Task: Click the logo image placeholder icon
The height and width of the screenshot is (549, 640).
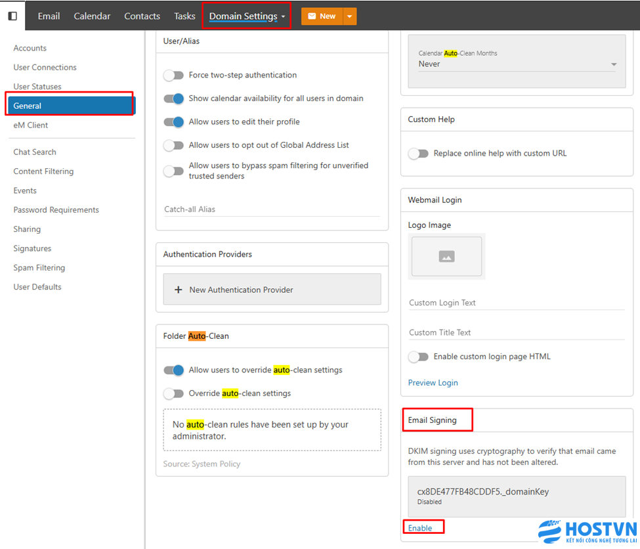Action: [x=446, y=257]
